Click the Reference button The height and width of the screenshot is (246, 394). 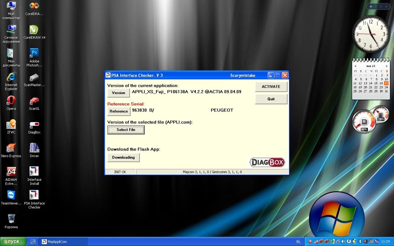[x=119, y=111]
